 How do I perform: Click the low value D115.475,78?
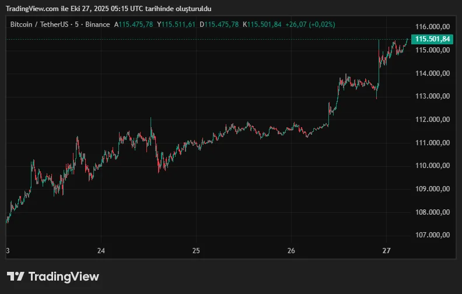tap(219, 24)
